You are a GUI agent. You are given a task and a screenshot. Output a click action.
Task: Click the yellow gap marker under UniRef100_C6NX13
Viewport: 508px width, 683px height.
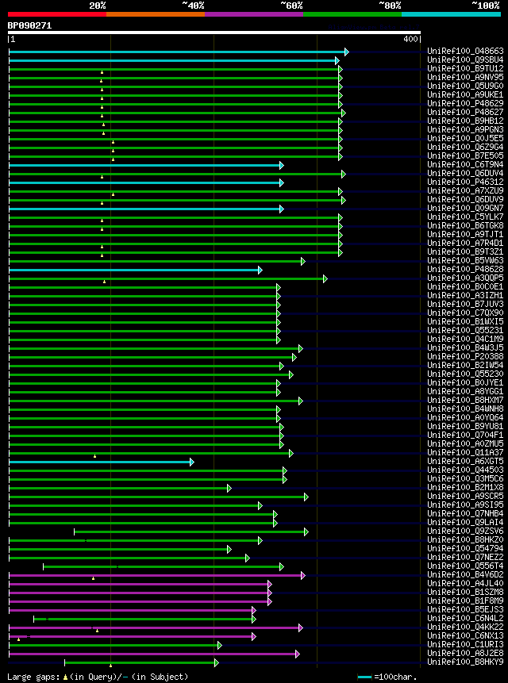point(18,639)
